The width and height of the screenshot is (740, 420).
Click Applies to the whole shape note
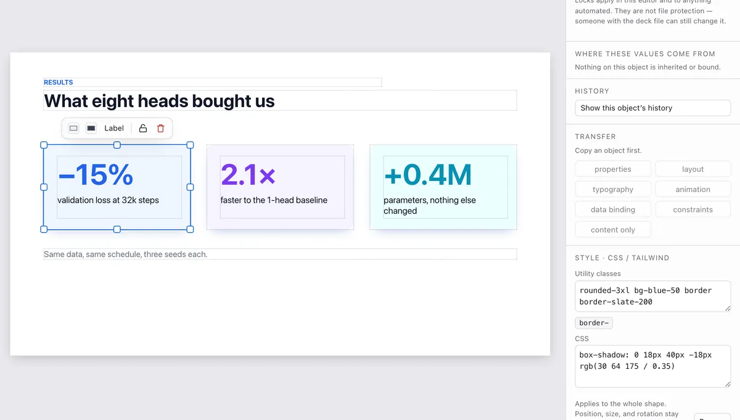pos(620,404)
